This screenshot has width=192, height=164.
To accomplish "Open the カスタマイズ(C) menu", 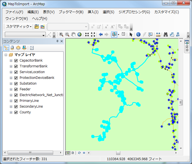I will coord(167,12).
